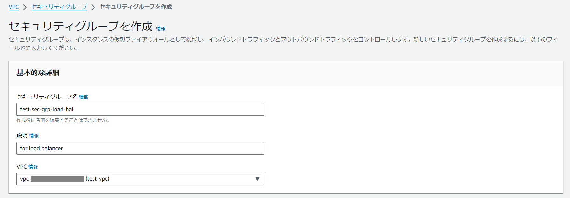Click the (test-vpc) text in dropdown
The image size is (570, 198).
[x=97, y=179]
